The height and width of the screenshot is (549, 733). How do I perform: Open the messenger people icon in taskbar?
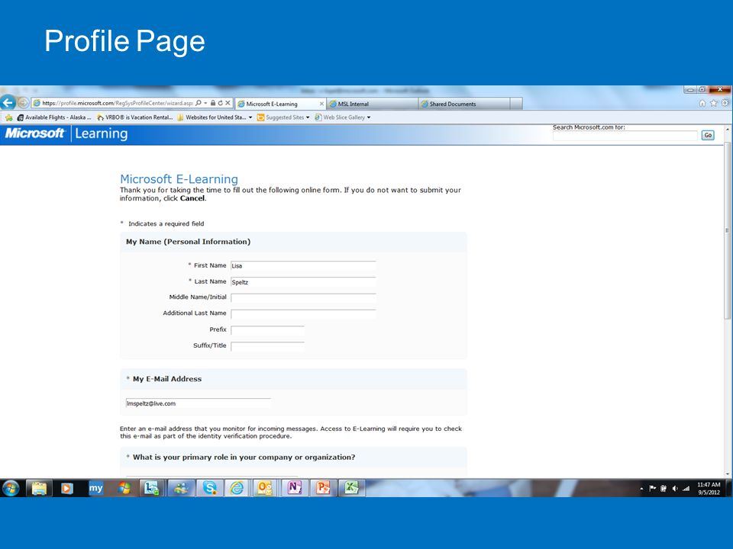[182, 488]
